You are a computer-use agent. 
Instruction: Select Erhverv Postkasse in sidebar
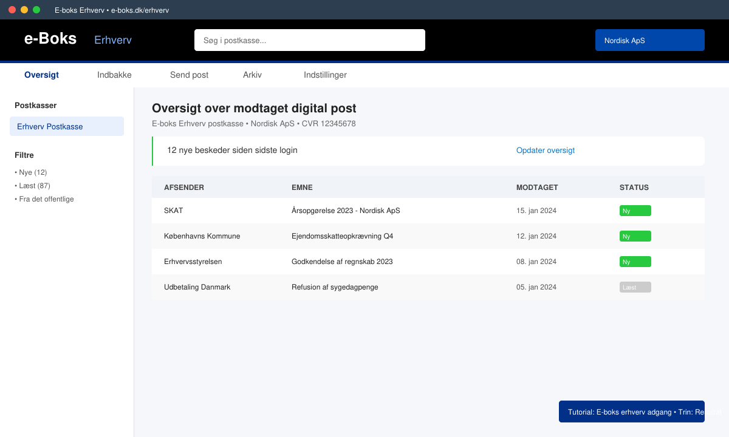(67, 126)
